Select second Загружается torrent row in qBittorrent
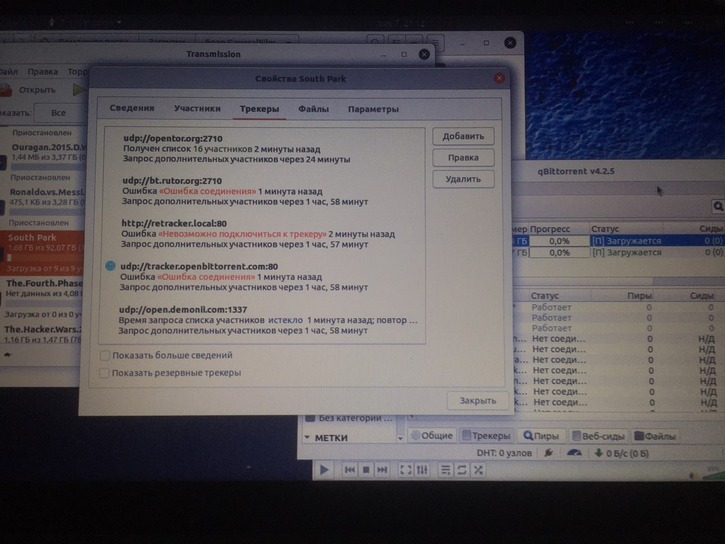This screenshot has height=544, width=725. point(619,253)
